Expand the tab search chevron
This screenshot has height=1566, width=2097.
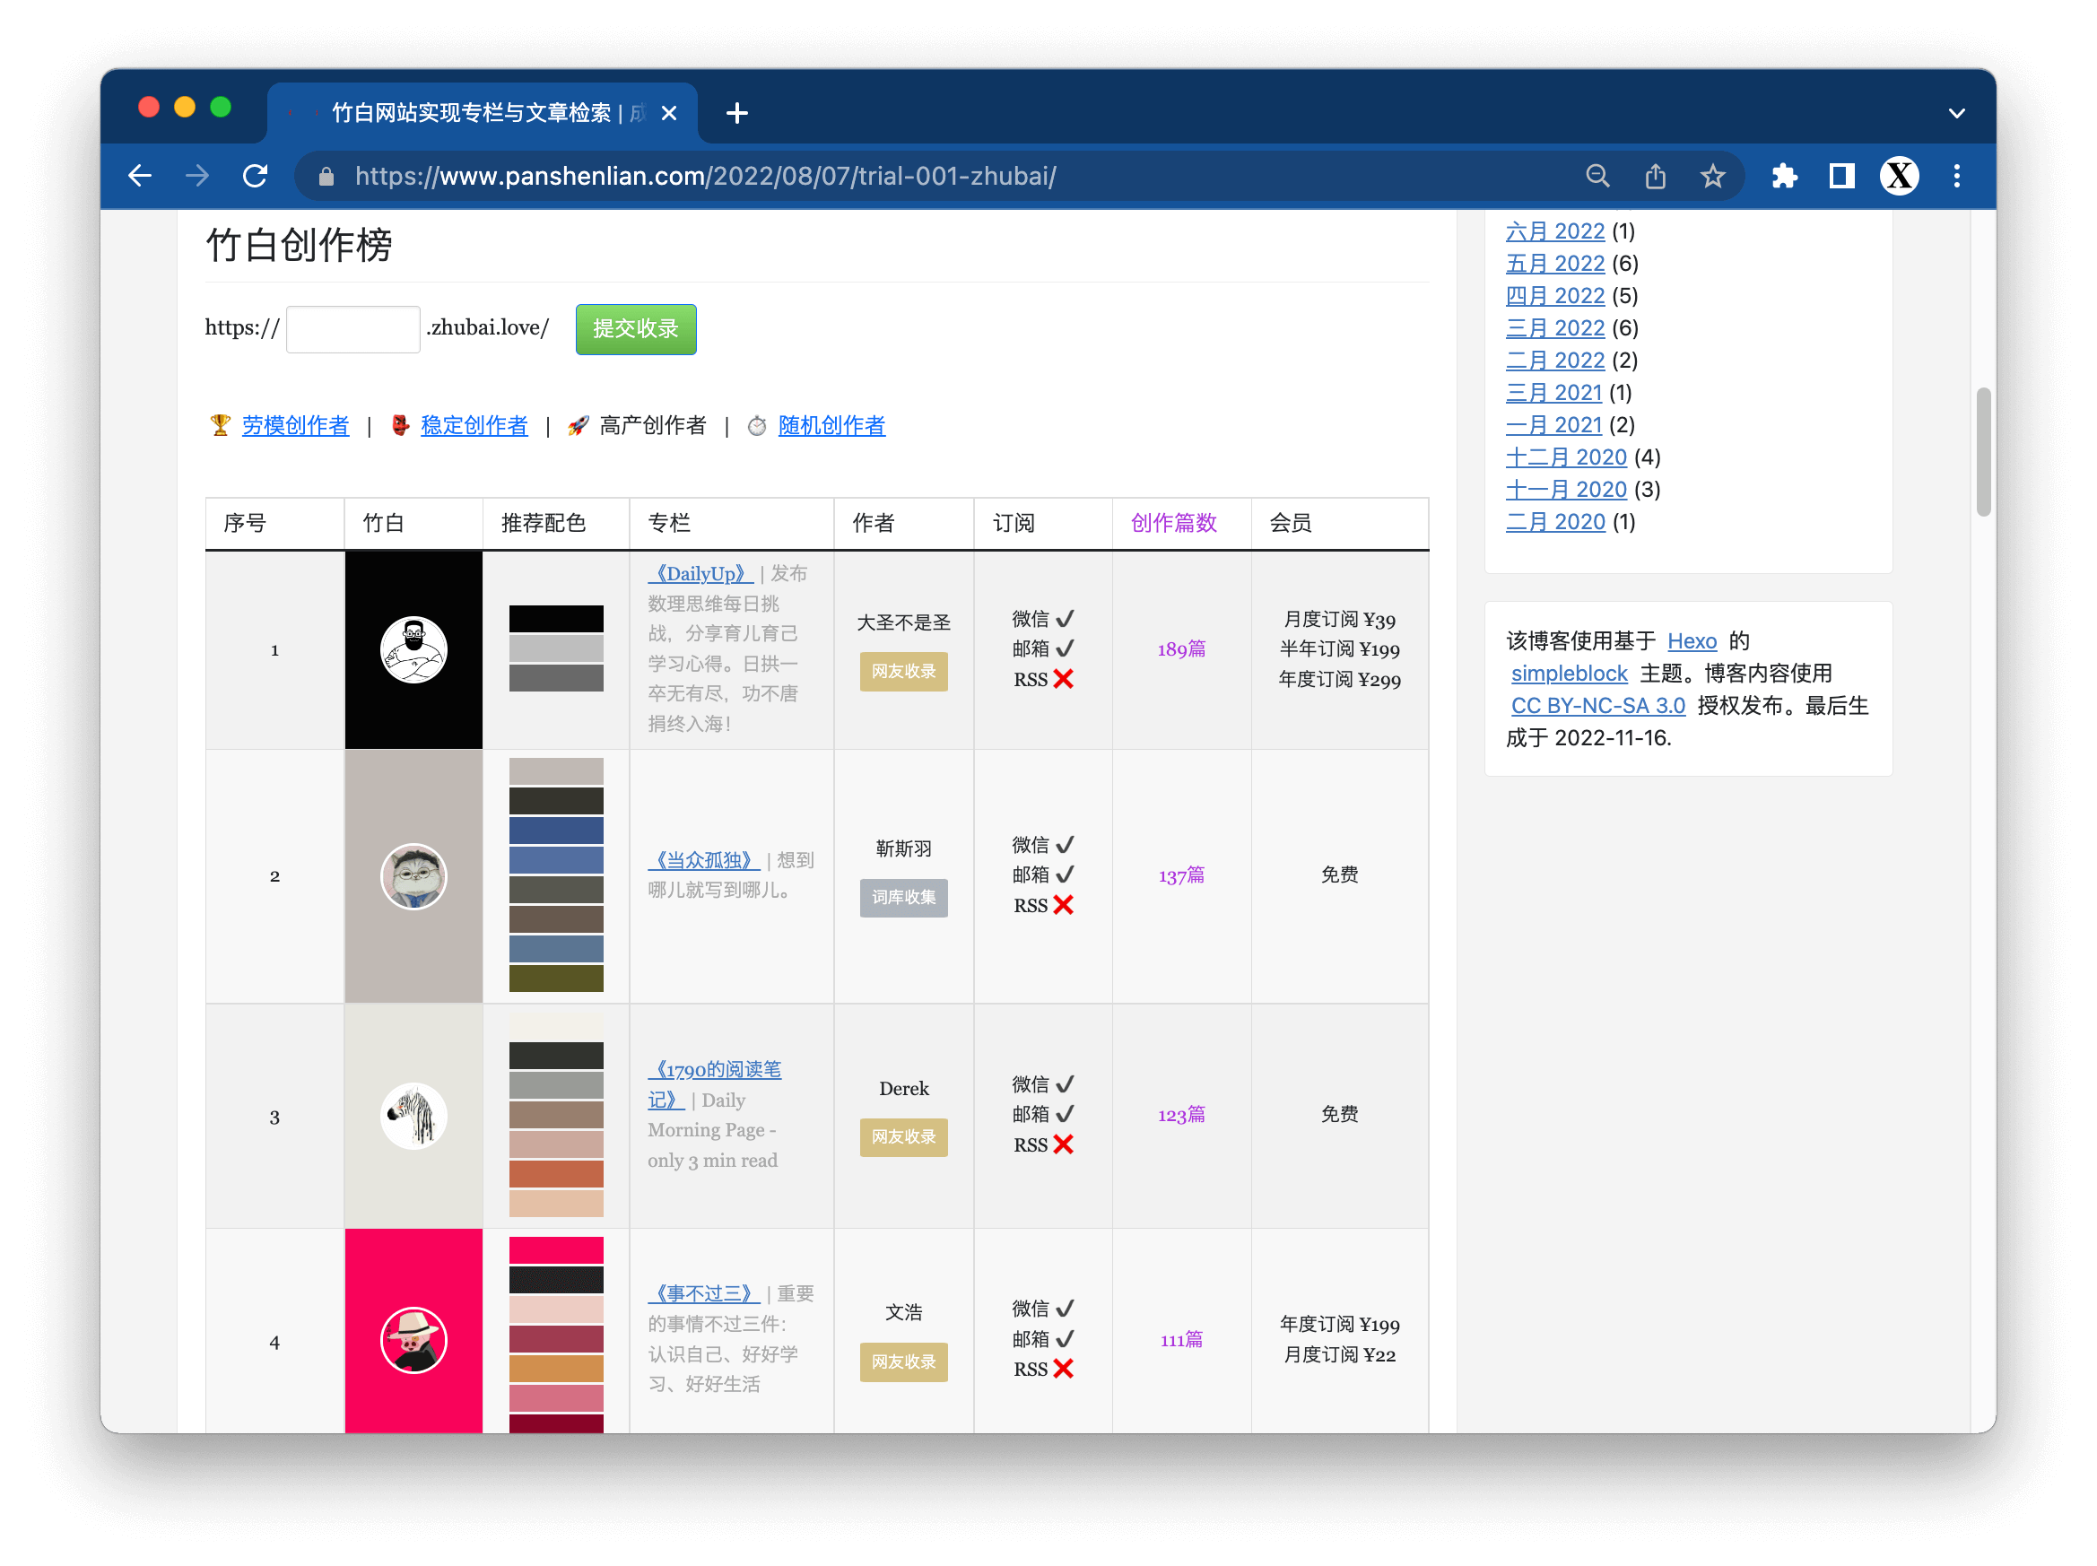tap(1957, 114)
